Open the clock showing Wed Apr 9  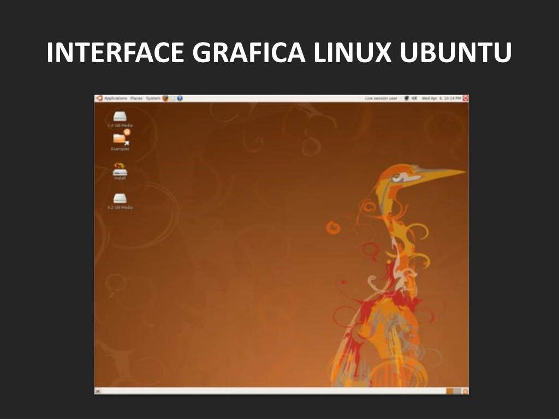coord(441,98)
